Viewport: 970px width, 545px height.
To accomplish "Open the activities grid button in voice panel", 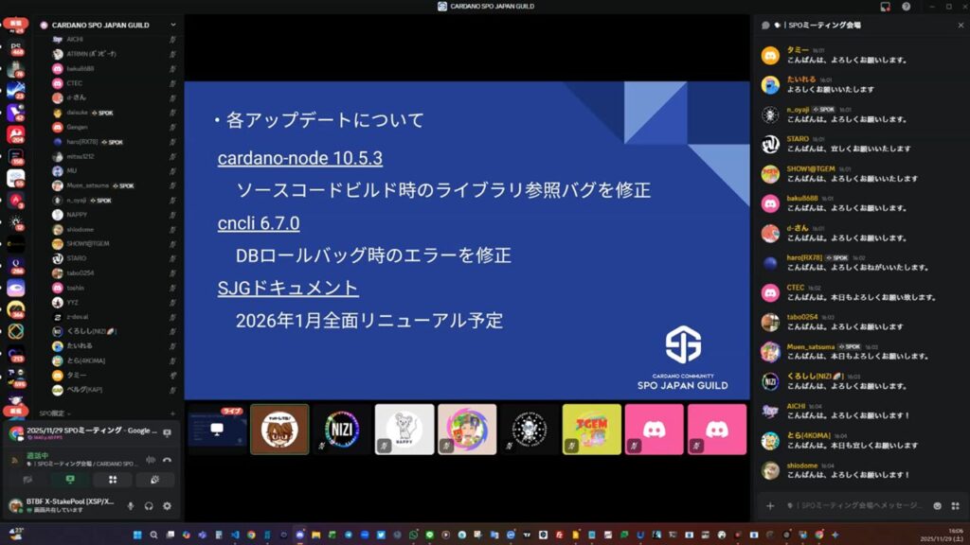I will click(113, 481).
